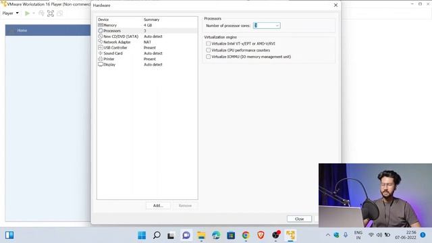Click Send Ctrl+Alt+Del toolbar icon

pos(41,13)
